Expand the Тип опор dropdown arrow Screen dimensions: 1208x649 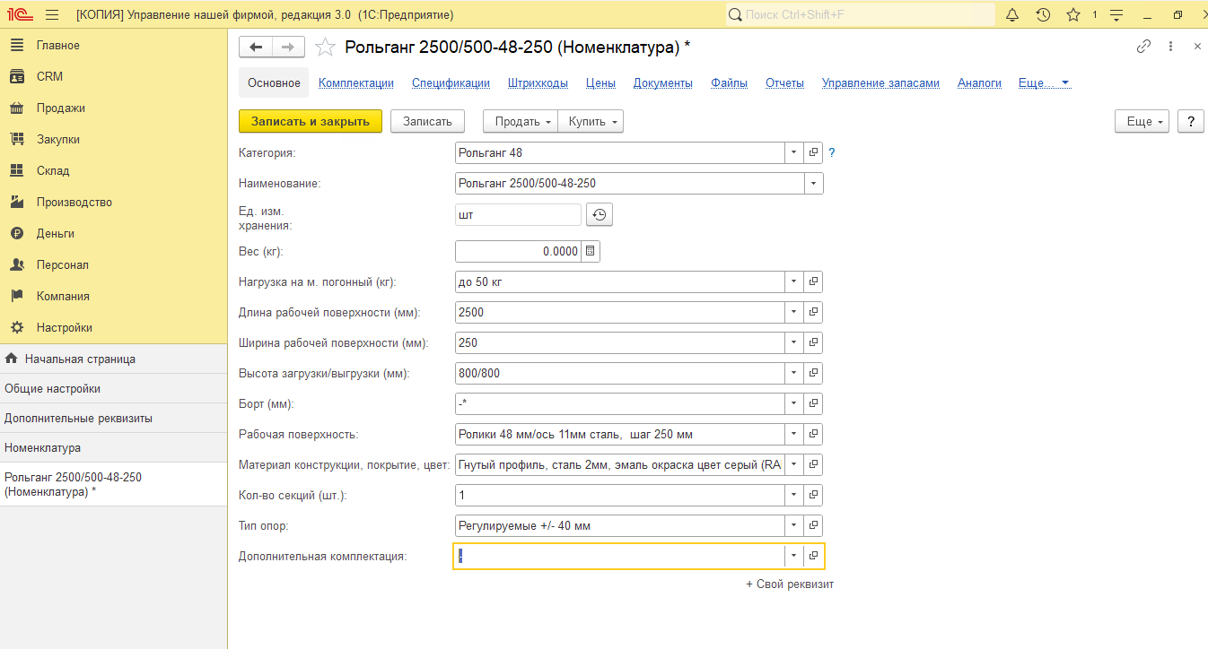tap(793, 526)
